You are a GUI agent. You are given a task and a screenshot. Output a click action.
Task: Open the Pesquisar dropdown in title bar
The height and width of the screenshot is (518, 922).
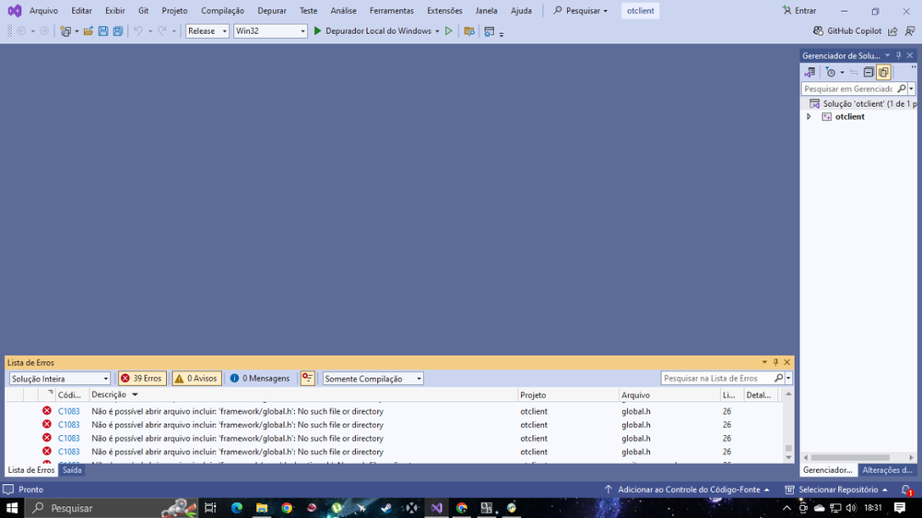(580, 10)
